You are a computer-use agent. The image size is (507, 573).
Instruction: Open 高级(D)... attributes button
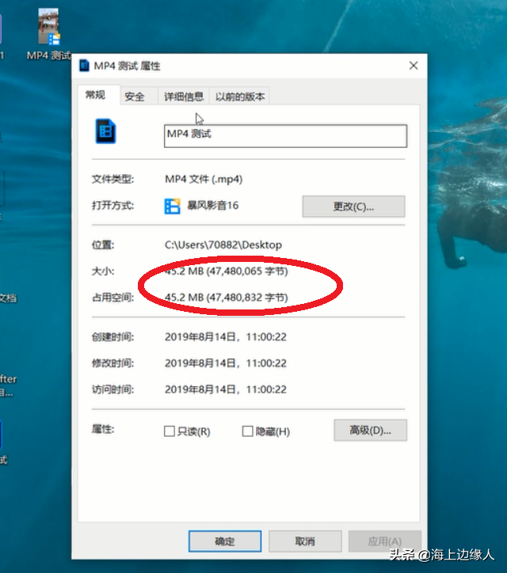[370, 430]
